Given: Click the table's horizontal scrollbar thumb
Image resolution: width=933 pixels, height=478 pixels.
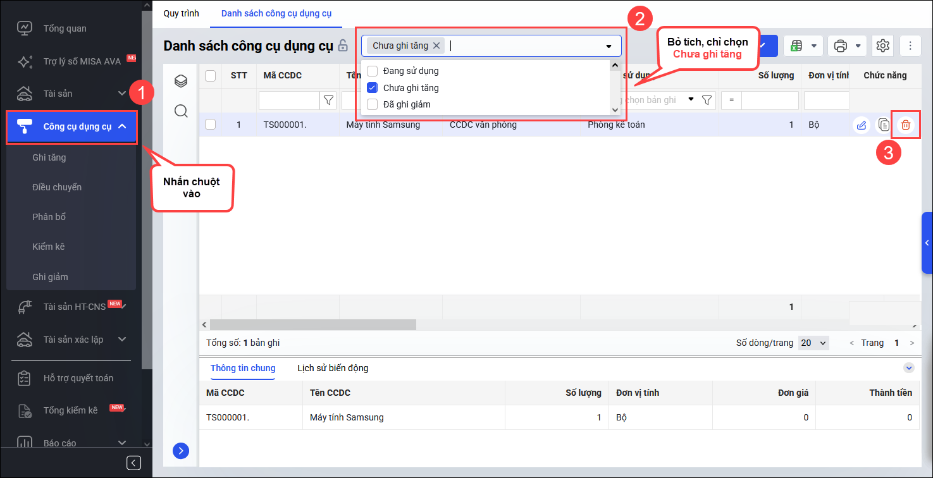Looking at the screenshot, I should [313, 324].
